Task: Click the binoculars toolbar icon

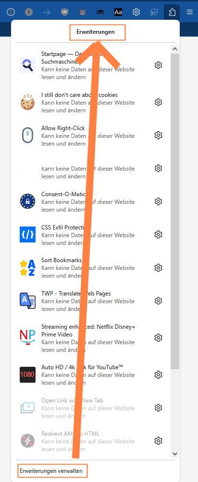Action: (100, 13)
